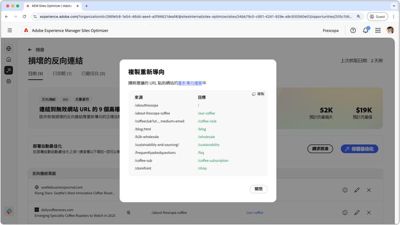The height and width of the screenshot is (225, 400).
Task: Expand the browser tab list chevron
Action: tap(394, 6)
